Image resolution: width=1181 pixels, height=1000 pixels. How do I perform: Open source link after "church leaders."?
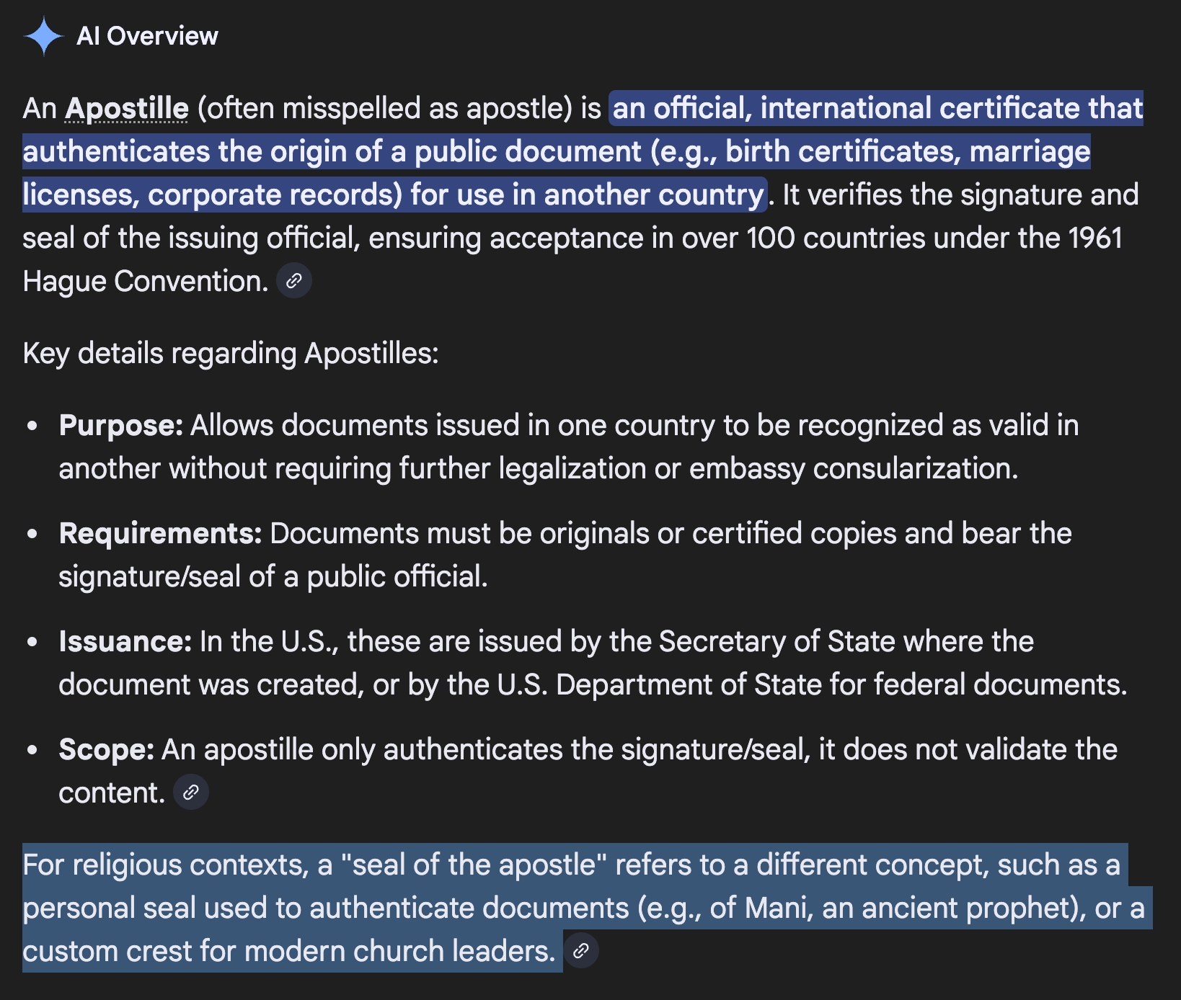point(581,951)
